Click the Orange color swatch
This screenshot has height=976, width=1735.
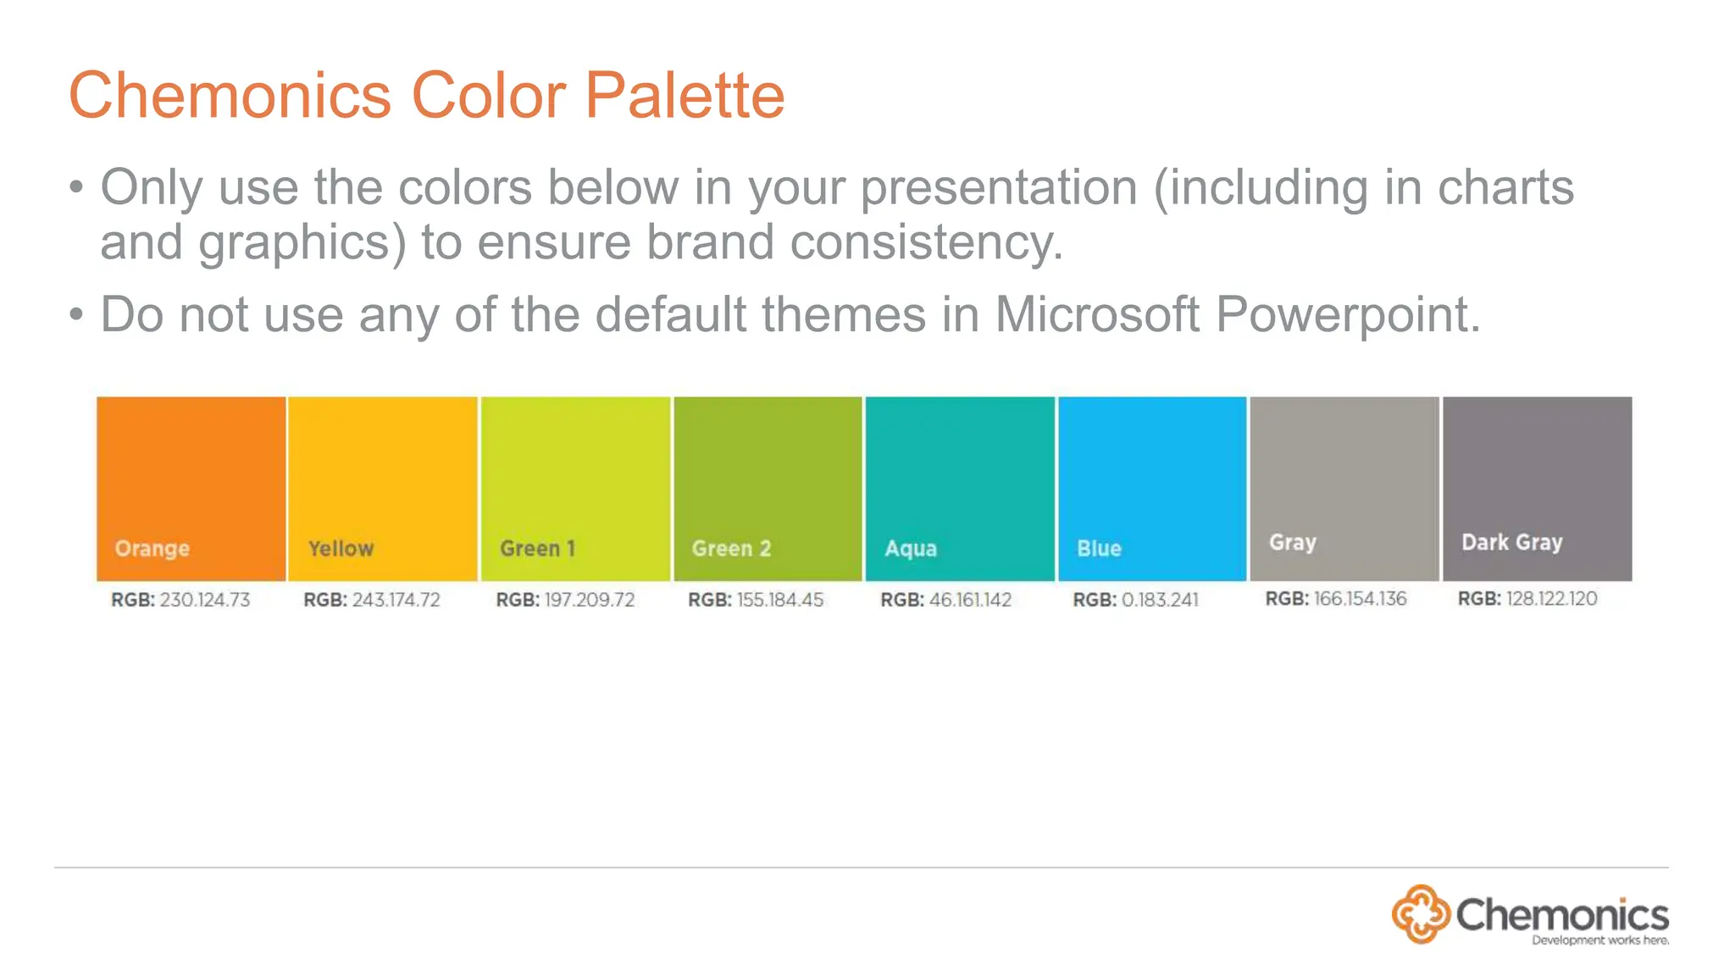click(191, 489)
